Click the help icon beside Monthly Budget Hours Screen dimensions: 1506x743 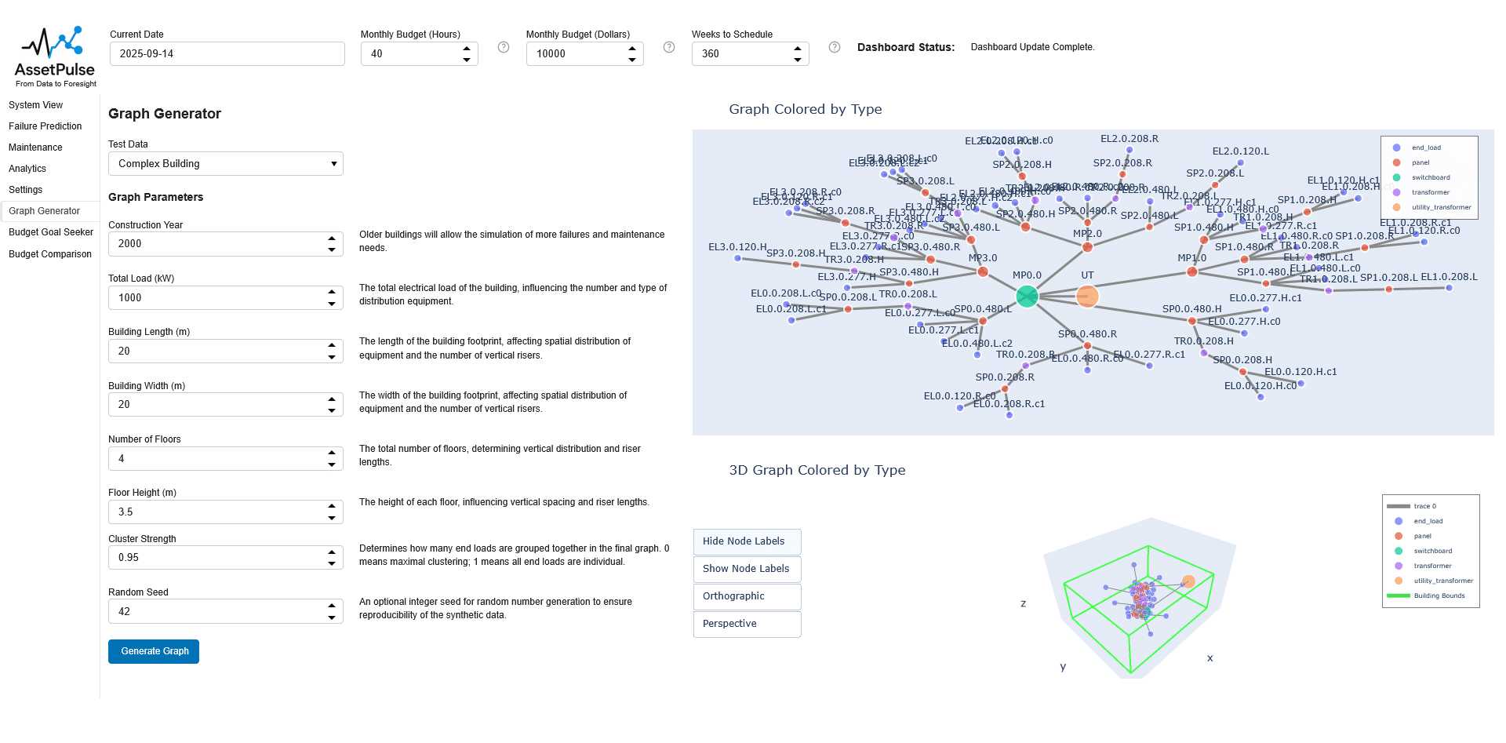(504, 47)
